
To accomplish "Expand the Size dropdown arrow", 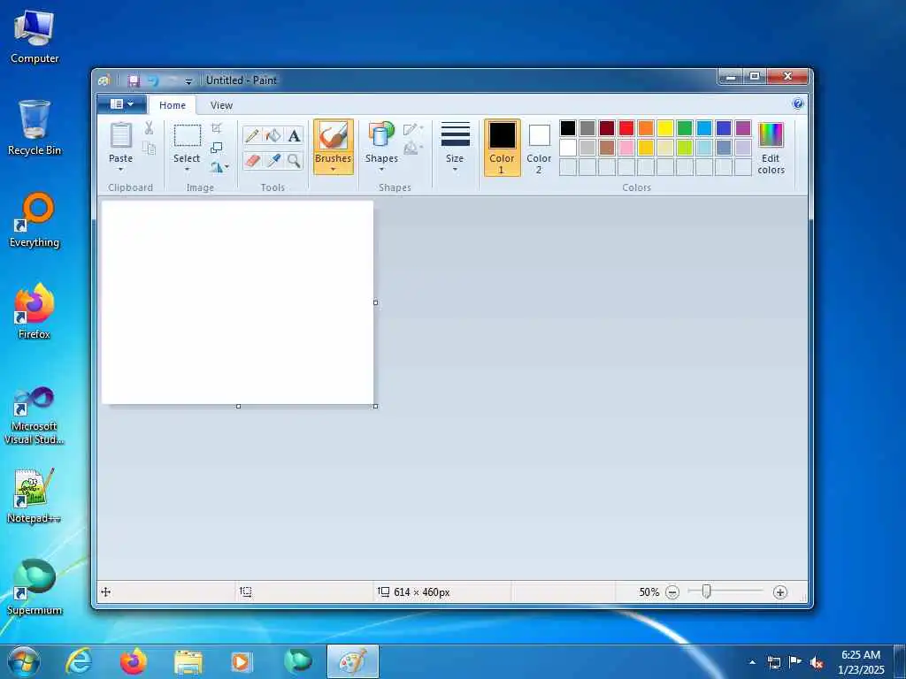I will pos(456,170).
